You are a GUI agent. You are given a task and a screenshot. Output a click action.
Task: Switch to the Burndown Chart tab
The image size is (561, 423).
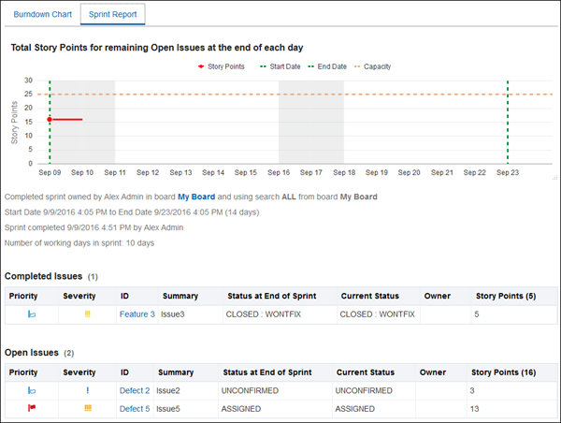pyautogui.click(x=40, y=15)
